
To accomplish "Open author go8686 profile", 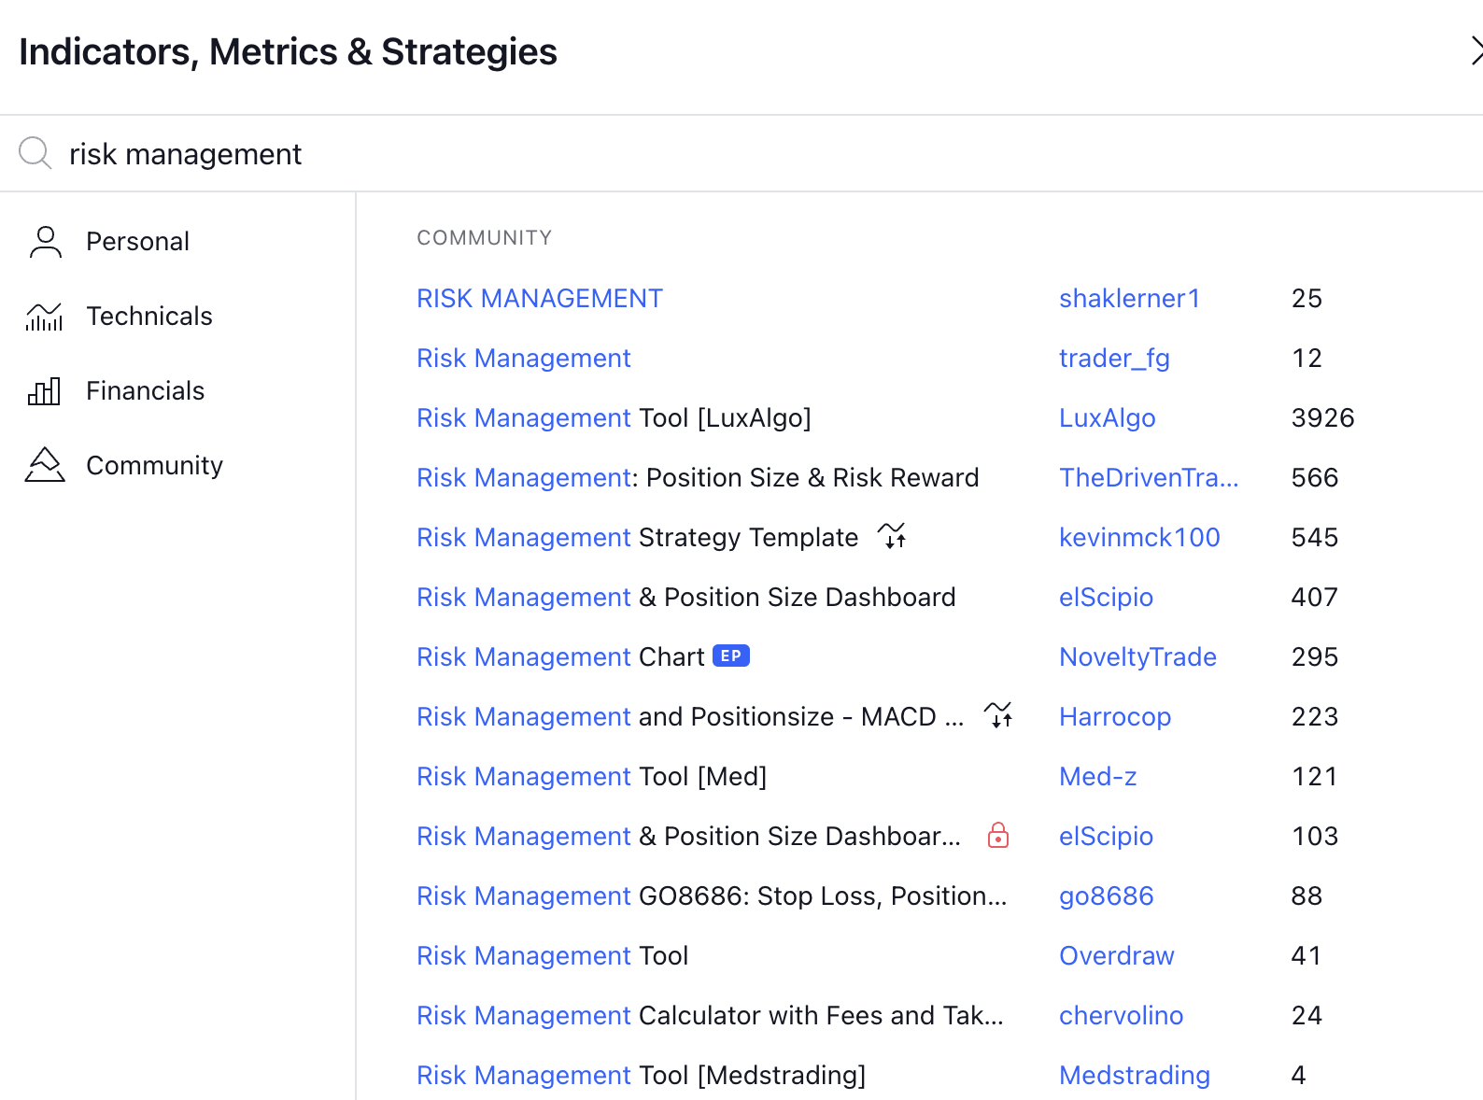I will coord(1106,896).
